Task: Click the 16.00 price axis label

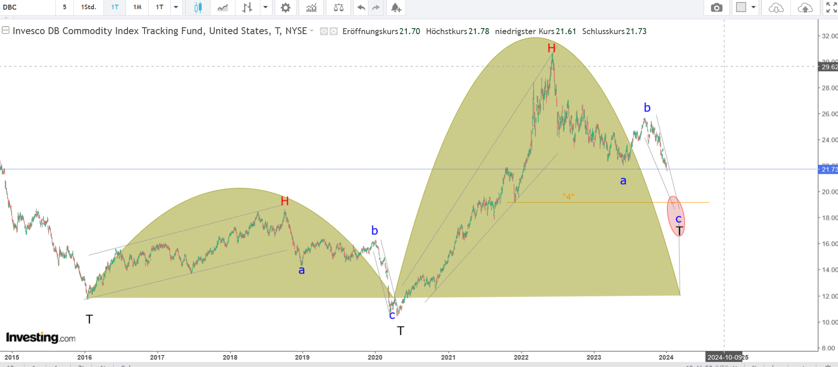Action: [829, 244]
